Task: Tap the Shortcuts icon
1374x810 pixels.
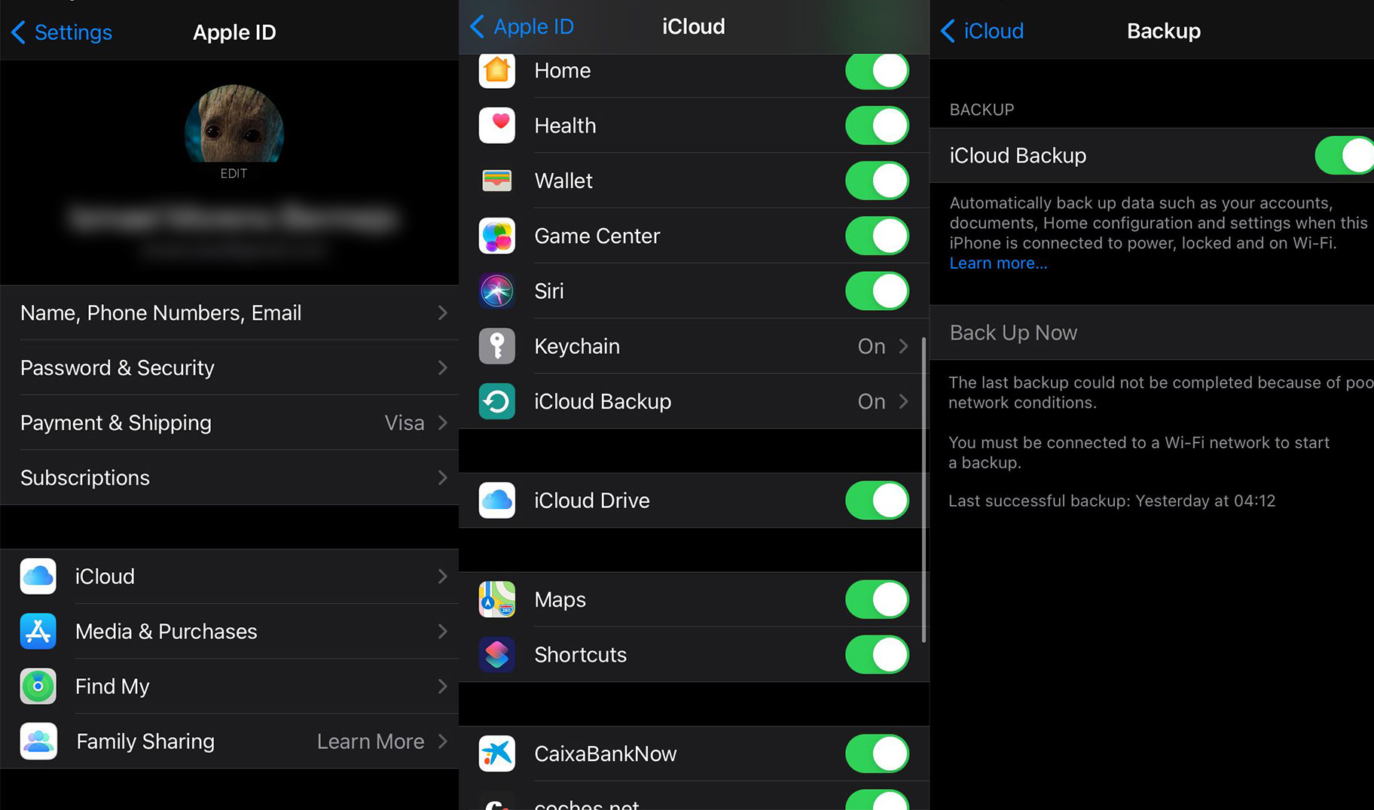Action: [x=497, y=655]
